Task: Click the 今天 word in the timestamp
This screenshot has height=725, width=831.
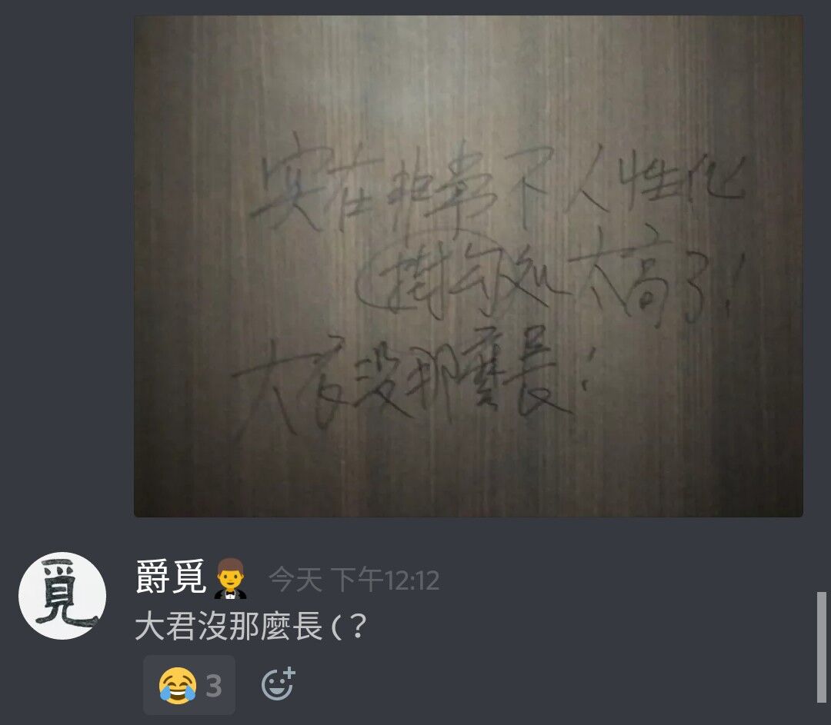Action: (295, 580)
